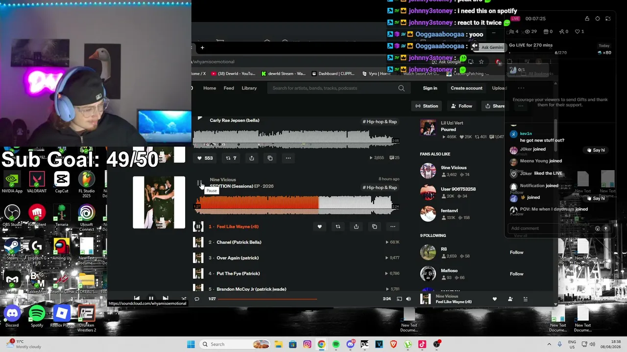Like the now-playing track in bottom player
627x352 pixels.
(x=494, y=299)
